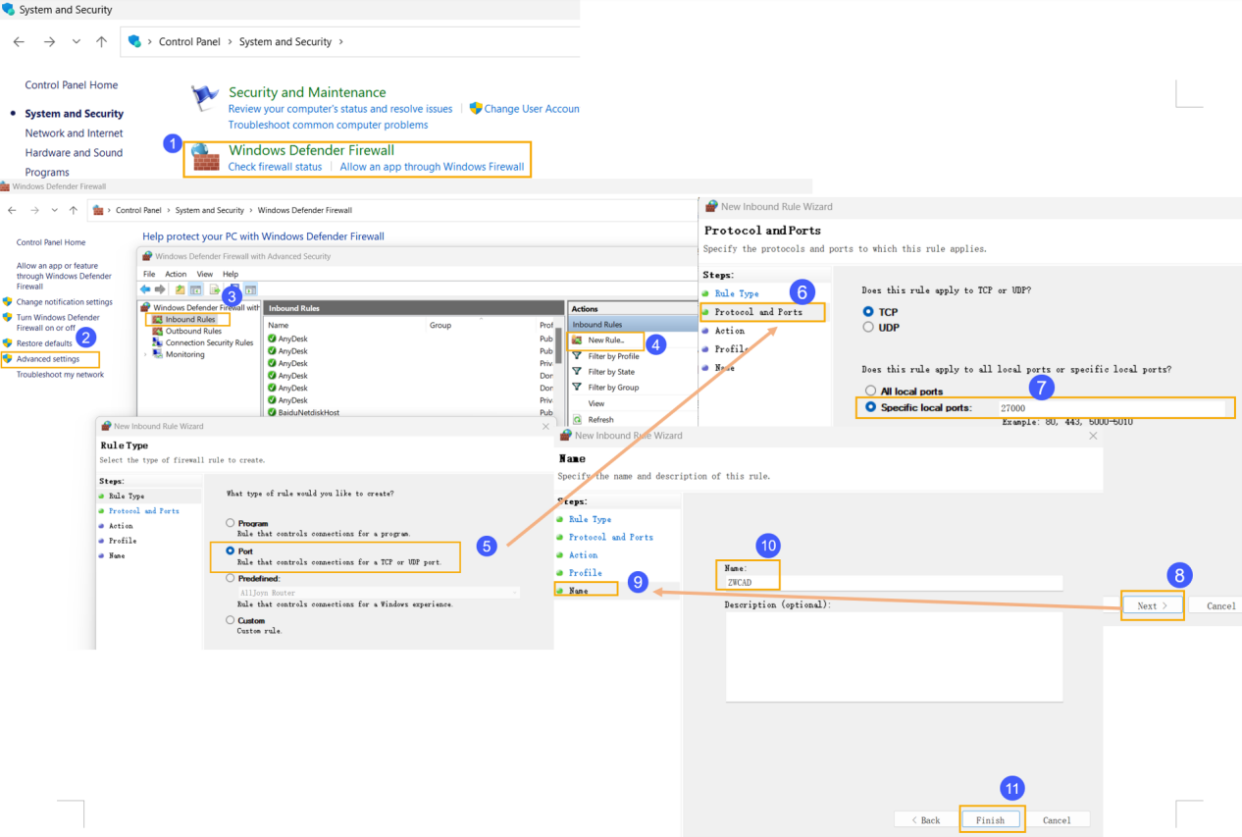The height and width of the screenshot is (837, 1242).
Task: Click the up-one-level folder toolbar icon
Action: click(180, 289)
